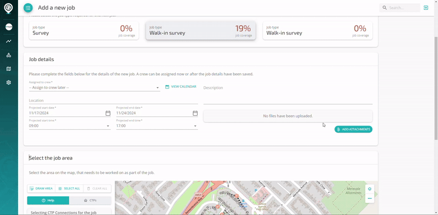Open the map more-options ellipsis
Screen dimensions: 438x215
point(370,198)
